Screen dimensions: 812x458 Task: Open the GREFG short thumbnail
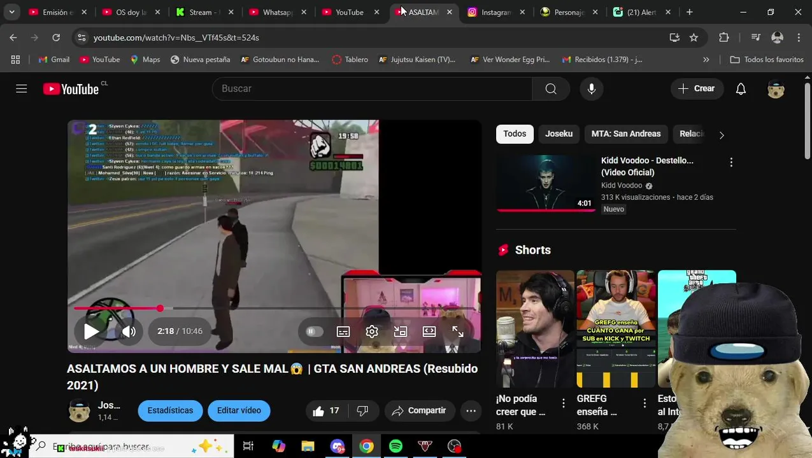pos(616,329)
